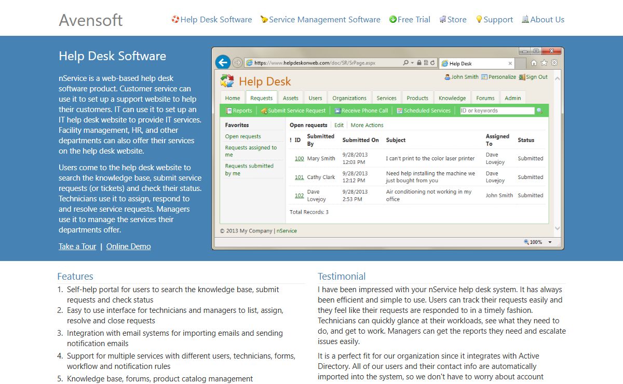Expand the address bar search dropdown arrow
Viewport: 623px width, 384px height.
pos(412,63)
